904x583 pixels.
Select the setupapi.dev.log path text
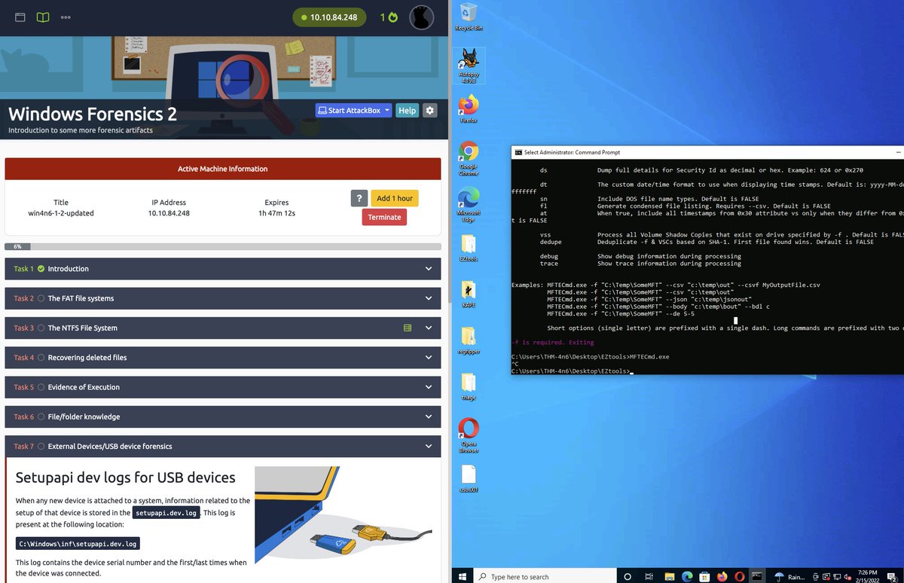(78, 543)
